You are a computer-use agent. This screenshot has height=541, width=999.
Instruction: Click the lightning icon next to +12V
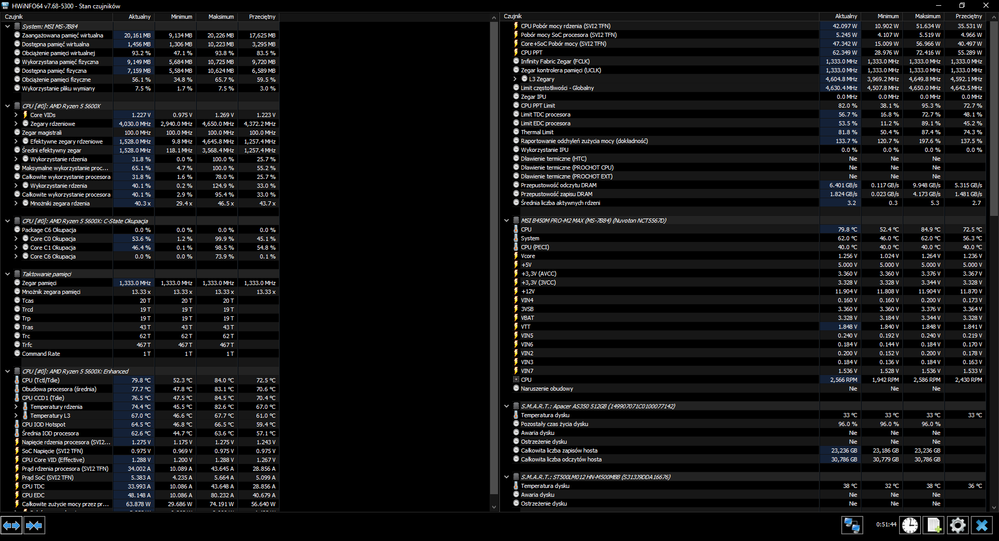516,291
